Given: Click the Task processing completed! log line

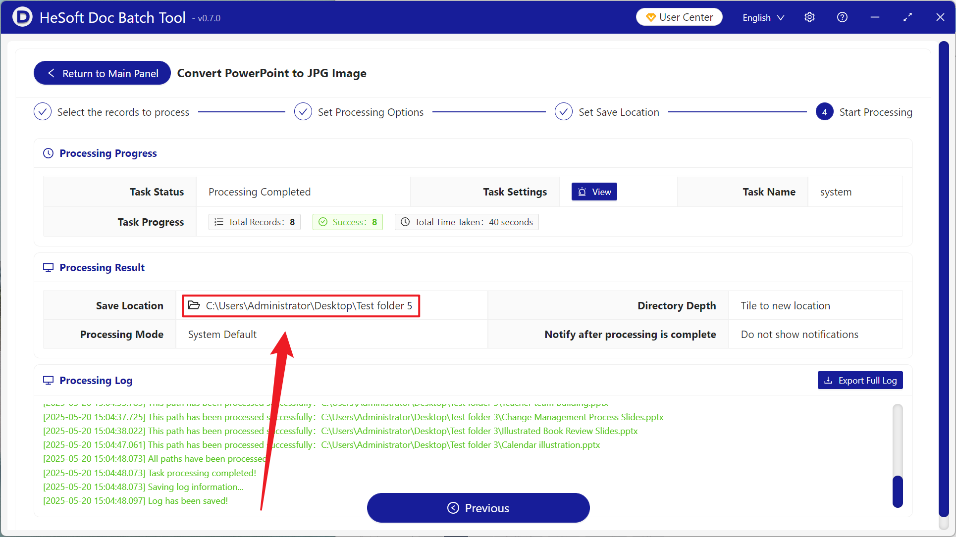Looking at the screenshot, I should 150,473.
